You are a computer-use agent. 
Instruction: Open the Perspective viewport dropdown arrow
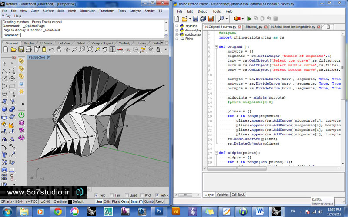(49, 57)
